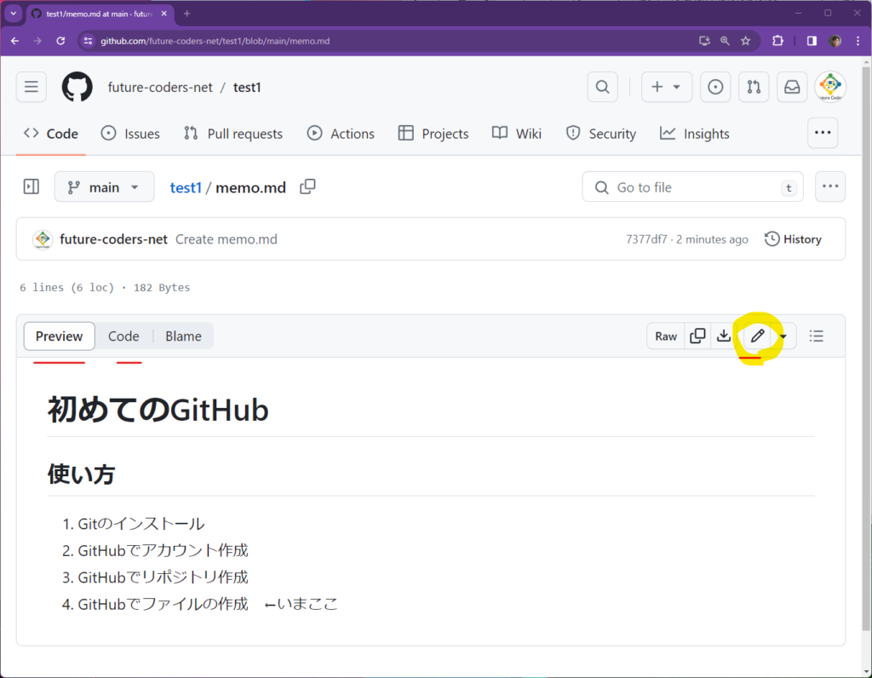
Task: Reload the page in browser
Action: pyautogui.click(x=60, y=41)
